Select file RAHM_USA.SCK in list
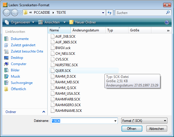This screenshot has width=174, height=137. coord(67,93)
